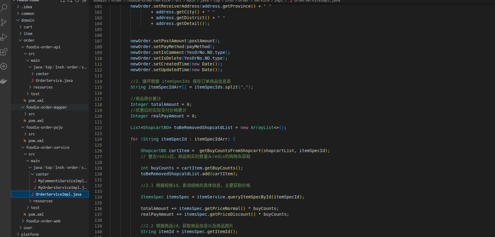Click setReceiverAddress call on line 101
The height and width of the screenshot is (237, 495).
point(176,6)
